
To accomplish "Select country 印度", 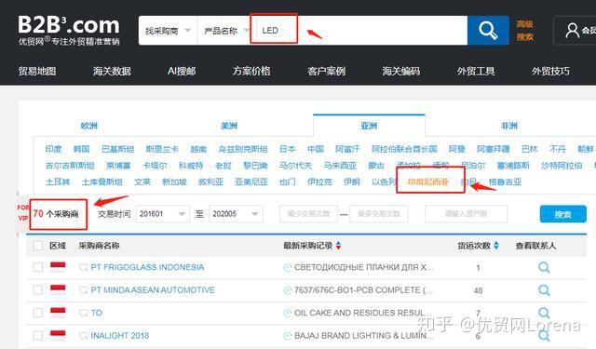I will coord(53,149).
